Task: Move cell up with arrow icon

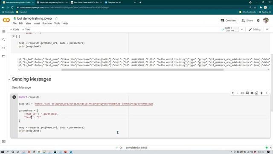Action: pyautogui.click(x=232, y=93)
